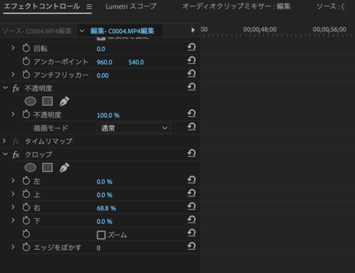Create a 4-point polygon mask under 不透明度
The height and width of the screenshot is (273, 355).
point(47,101)
